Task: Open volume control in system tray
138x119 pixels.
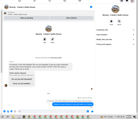Action: tap(124, 117)
